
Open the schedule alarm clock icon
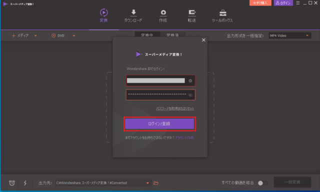(x=12, y=183)
